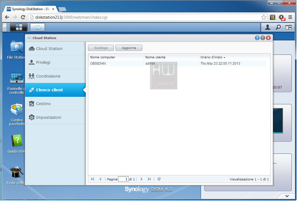Open the user options icon
Viewport: 297px width, 201px height.
[x=267, y=27]
